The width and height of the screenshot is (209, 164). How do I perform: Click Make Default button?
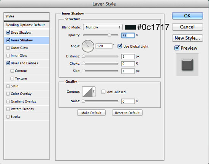pyautogui.click(x=91, y=113)
